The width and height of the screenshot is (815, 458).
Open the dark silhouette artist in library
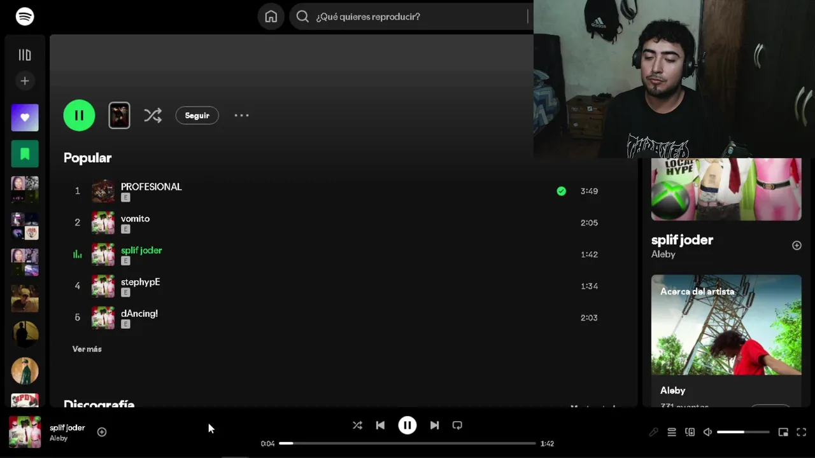point(25,335)
